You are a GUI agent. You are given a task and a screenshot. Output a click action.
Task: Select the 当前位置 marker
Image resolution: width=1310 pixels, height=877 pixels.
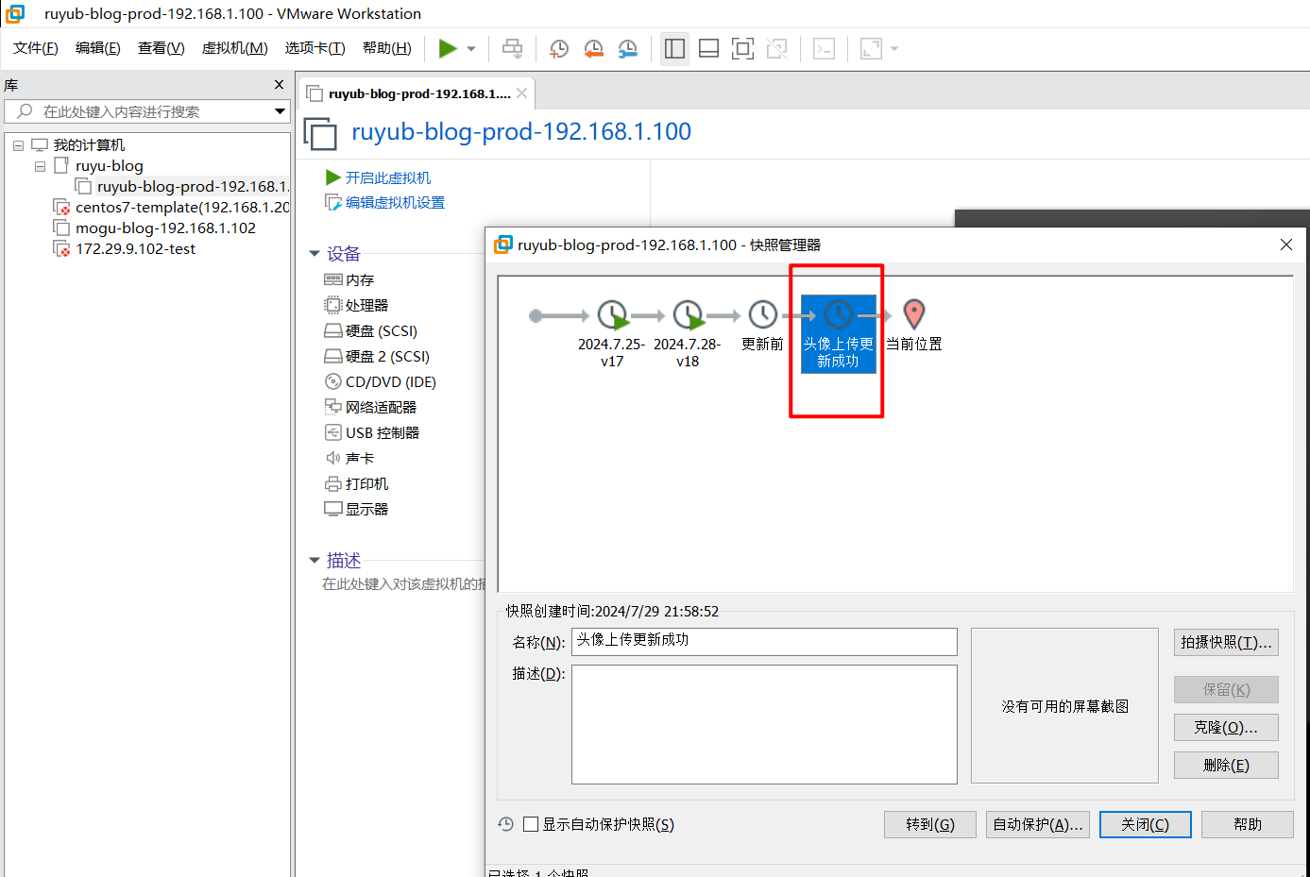coord(914,326)
